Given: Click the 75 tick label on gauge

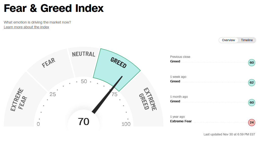Looking at the screenshot, I should click(x=114, y=94).
